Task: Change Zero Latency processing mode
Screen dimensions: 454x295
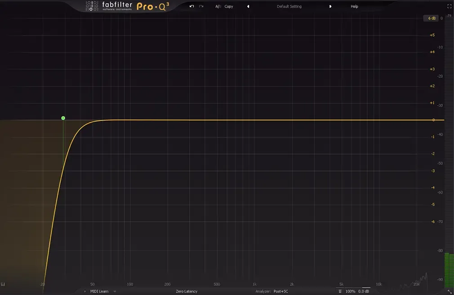Action: click(187, 291)
